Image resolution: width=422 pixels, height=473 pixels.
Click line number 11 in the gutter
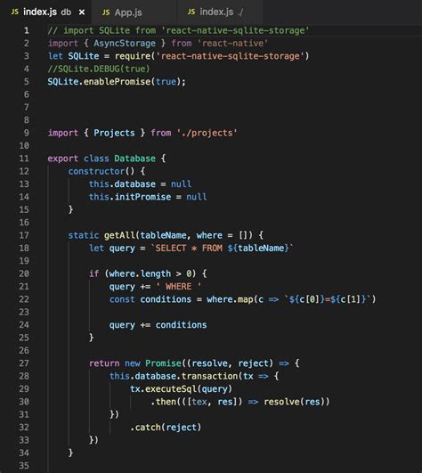[x=24, y=159]
